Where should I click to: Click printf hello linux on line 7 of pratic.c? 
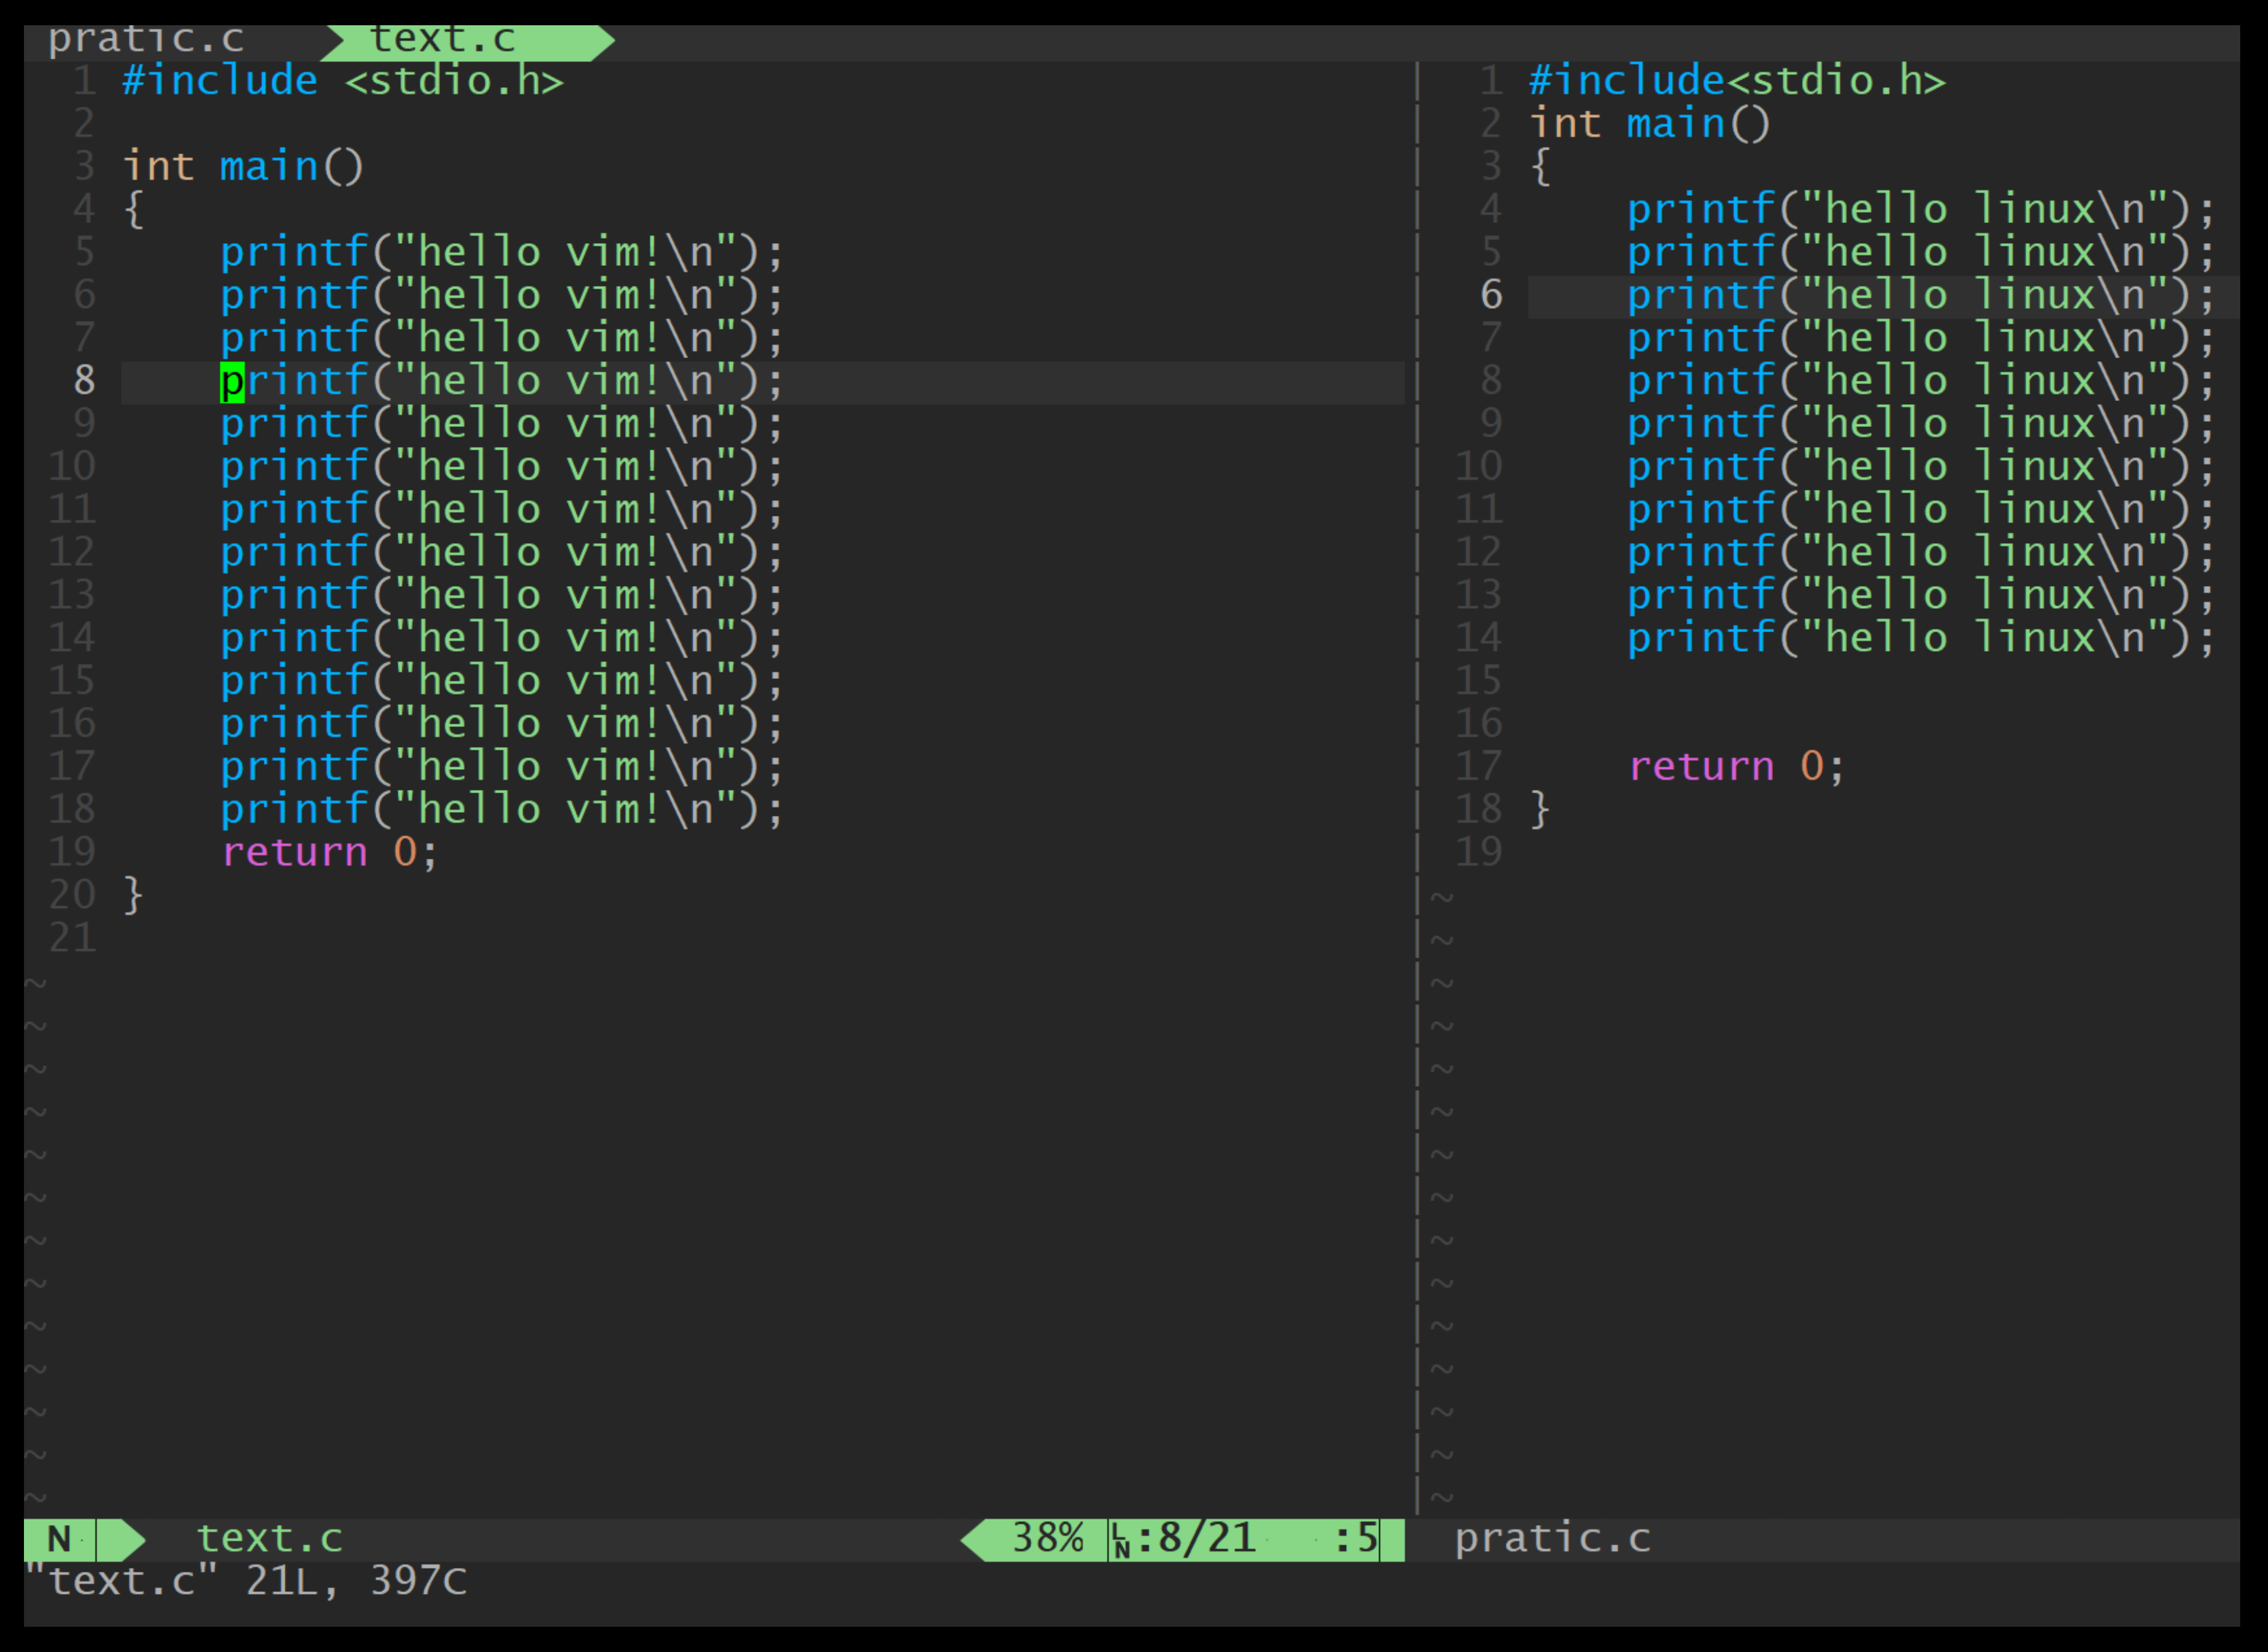[1921, 339]
